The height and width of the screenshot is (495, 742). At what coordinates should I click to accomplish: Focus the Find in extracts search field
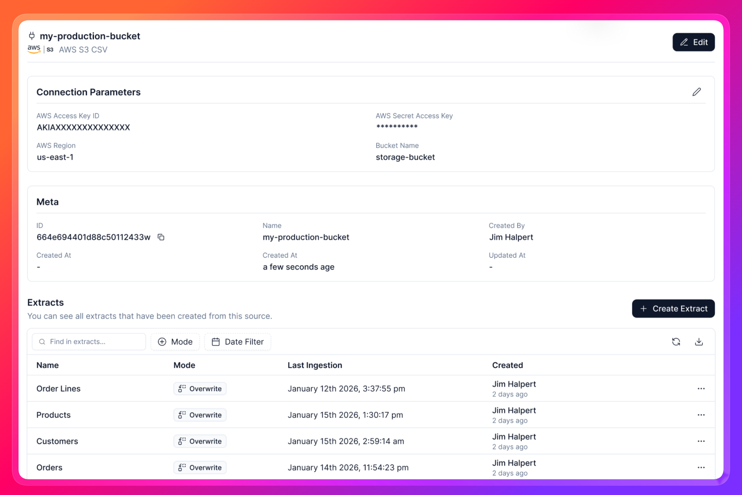pyautogui.click(x=89, y=342)
